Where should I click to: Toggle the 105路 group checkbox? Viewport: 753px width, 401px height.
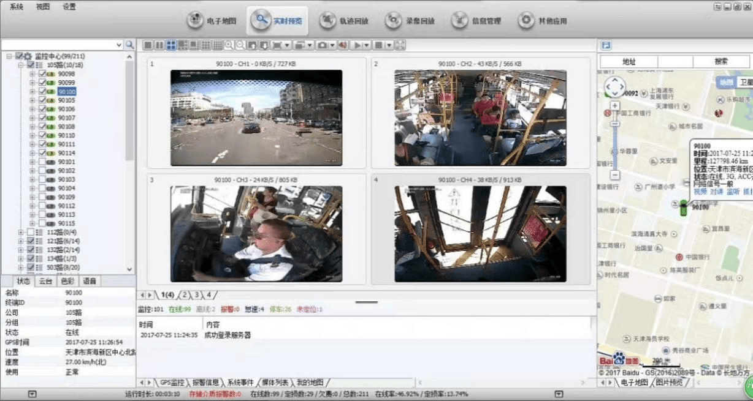coord(31,64)
